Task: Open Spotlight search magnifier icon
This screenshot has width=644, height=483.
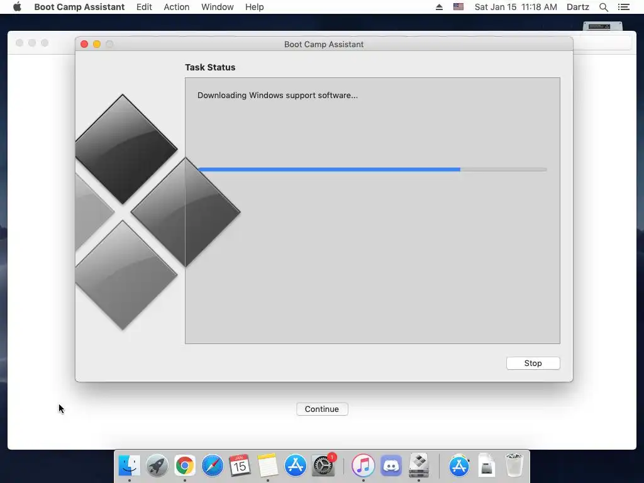Action: tap(603, 7)
